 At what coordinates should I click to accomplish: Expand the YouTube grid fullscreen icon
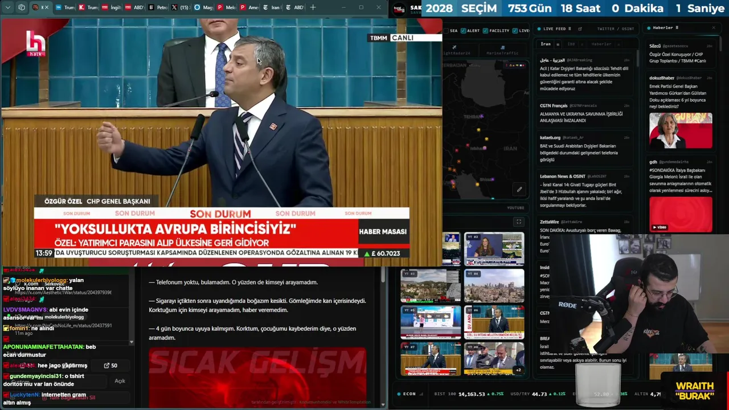click(x=518, y=222)
